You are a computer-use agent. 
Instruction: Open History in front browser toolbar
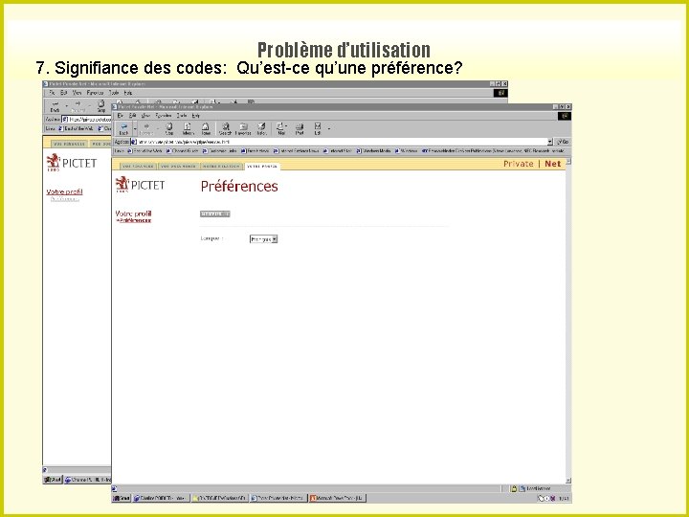[261, 128]
